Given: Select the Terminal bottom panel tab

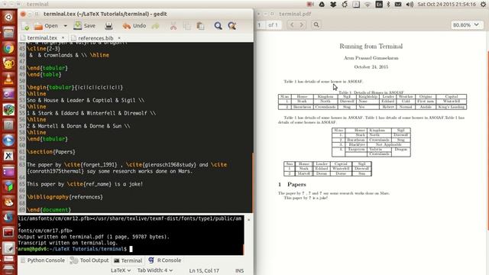Looking at the screenshot, I should 128,260.
